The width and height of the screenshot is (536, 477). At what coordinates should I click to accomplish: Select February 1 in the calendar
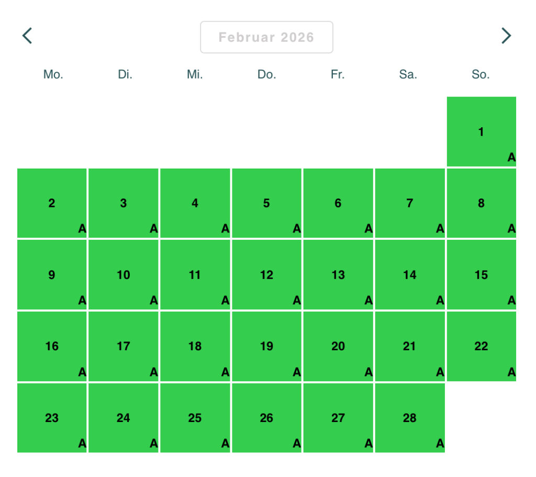coord(481,131)
